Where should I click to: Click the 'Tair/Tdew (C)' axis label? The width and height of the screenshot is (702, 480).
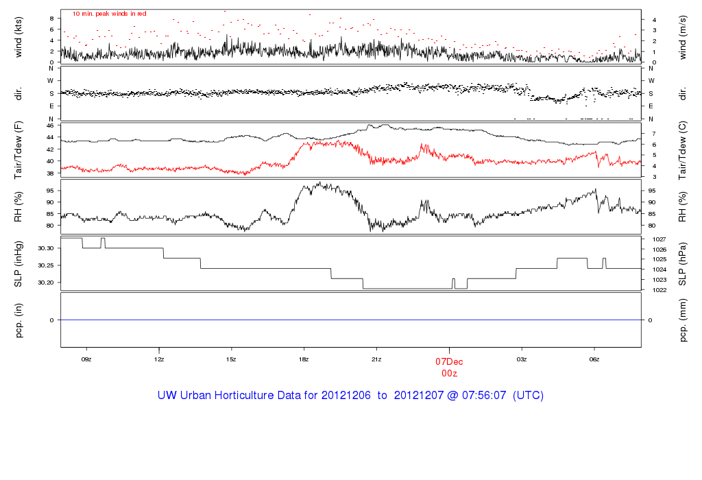[682, 150]
